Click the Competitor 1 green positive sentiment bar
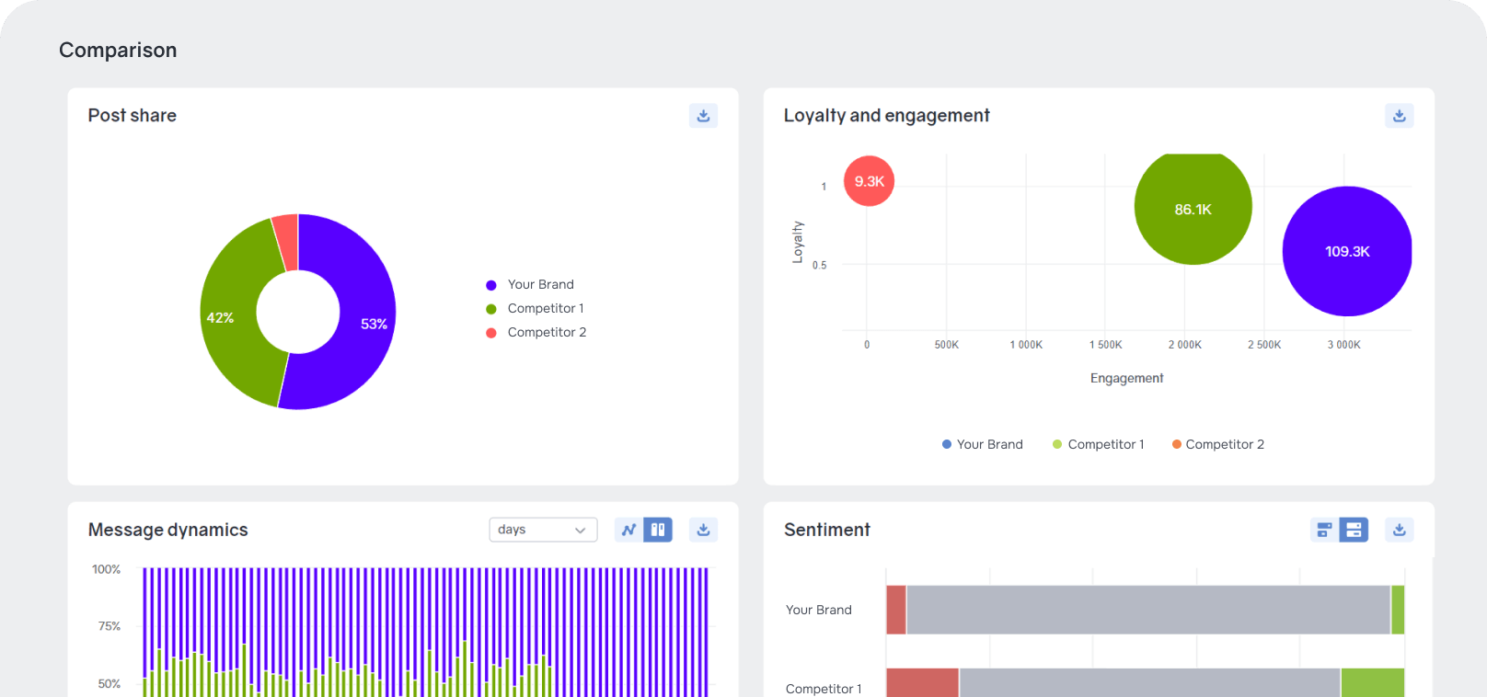The height and width of the screenshot is (697, 1487). pyautogui.click(x=1373, y=683)
